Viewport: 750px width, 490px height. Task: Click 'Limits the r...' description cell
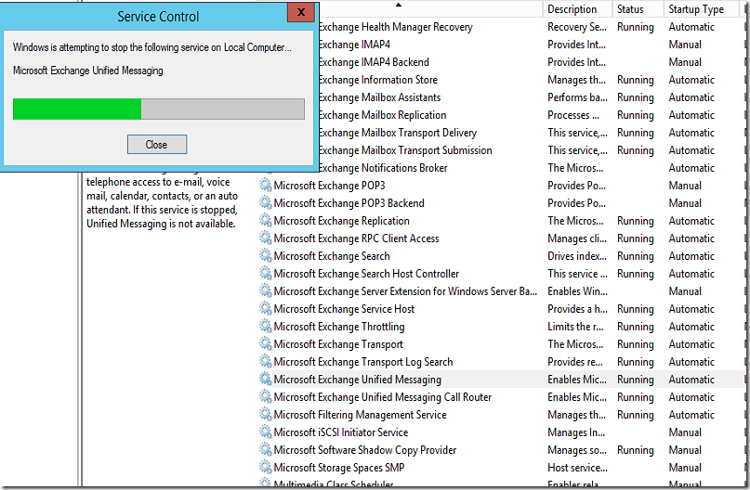click(575, 327)
